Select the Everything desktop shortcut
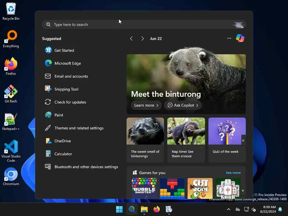The image size is (288, 216). click(11, 39)
